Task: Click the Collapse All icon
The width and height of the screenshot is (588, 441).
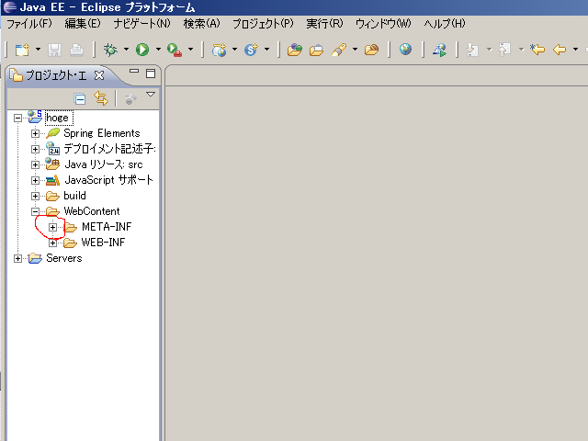Action: pos(80,98)
